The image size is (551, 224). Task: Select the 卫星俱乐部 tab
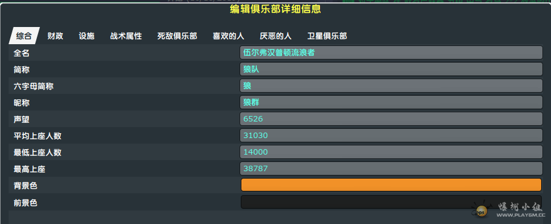point(327,36)
